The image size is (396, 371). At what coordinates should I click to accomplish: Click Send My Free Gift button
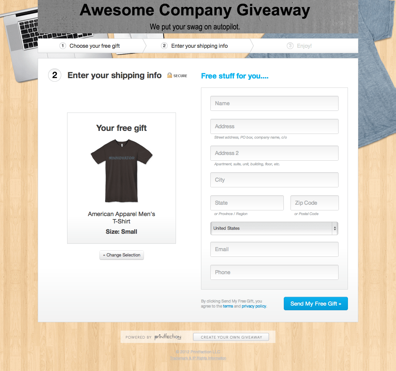316,304
